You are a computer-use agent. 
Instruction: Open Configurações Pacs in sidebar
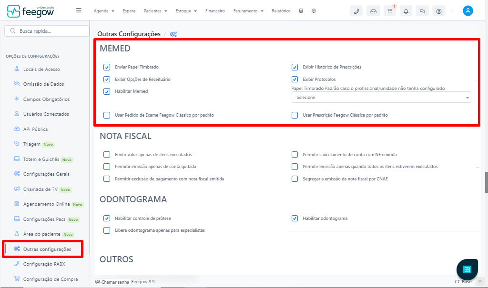(x=44, y=219)
